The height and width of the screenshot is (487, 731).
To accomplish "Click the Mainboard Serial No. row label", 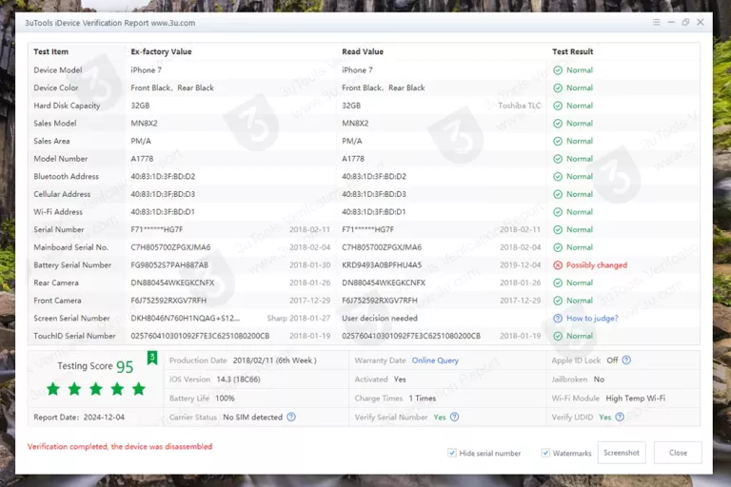I will tap(70, 247).
